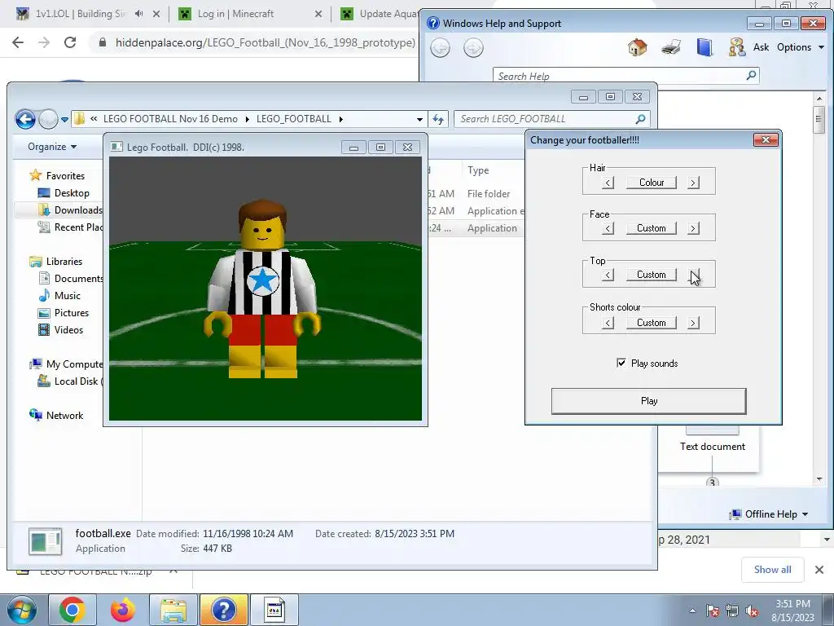Select Downloads in navigation pane
834x626 pixels.
(70, 210)
